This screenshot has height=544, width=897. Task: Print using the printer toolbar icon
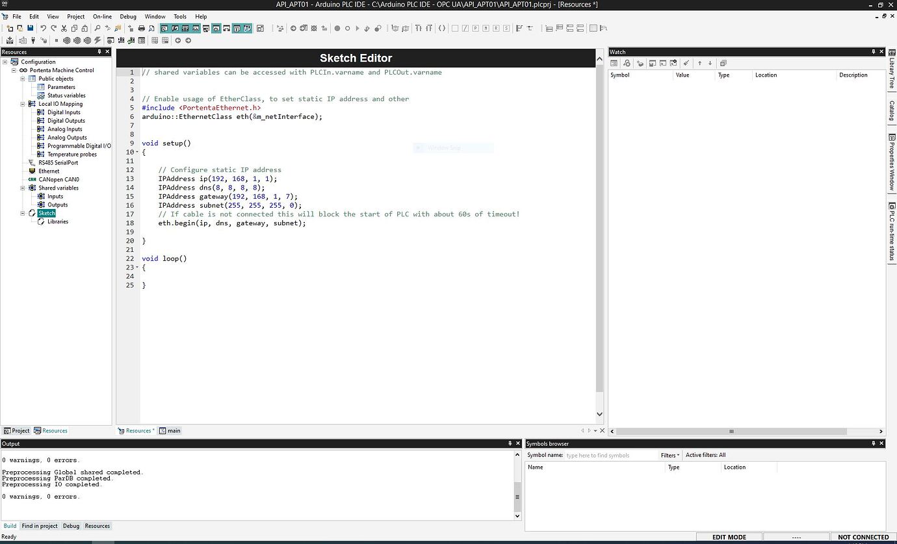click(141, 28)
